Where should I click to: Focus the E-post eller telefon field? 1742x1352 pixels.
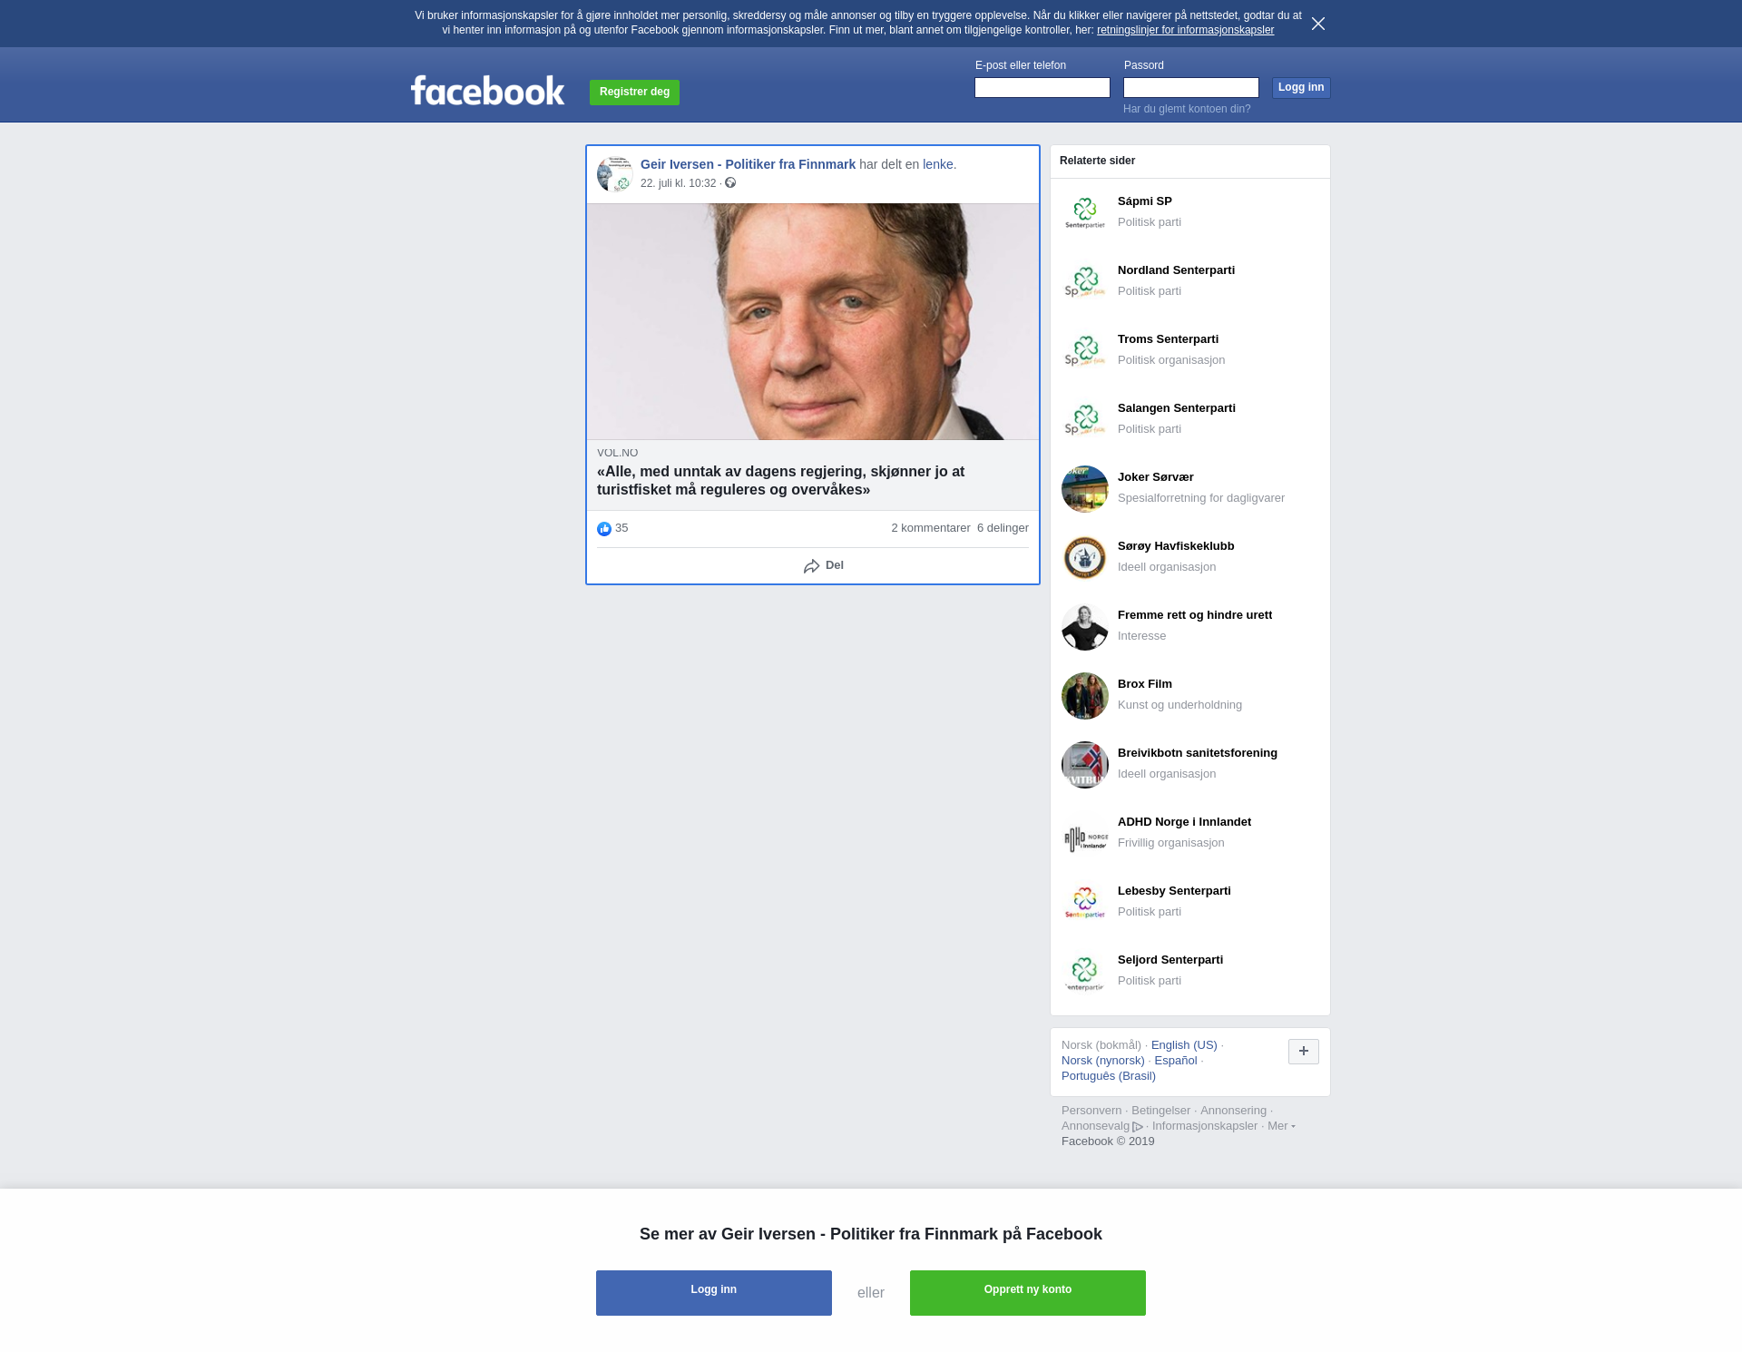click(x=1042, y=87)
